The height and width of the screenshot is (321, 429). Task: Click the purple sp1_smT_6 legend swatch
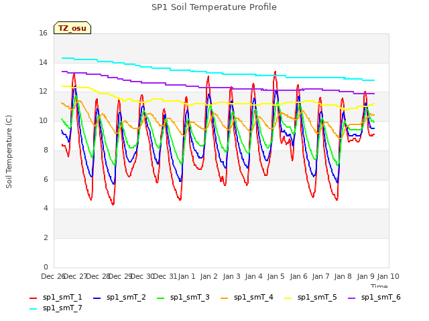(x=351, y=298)
